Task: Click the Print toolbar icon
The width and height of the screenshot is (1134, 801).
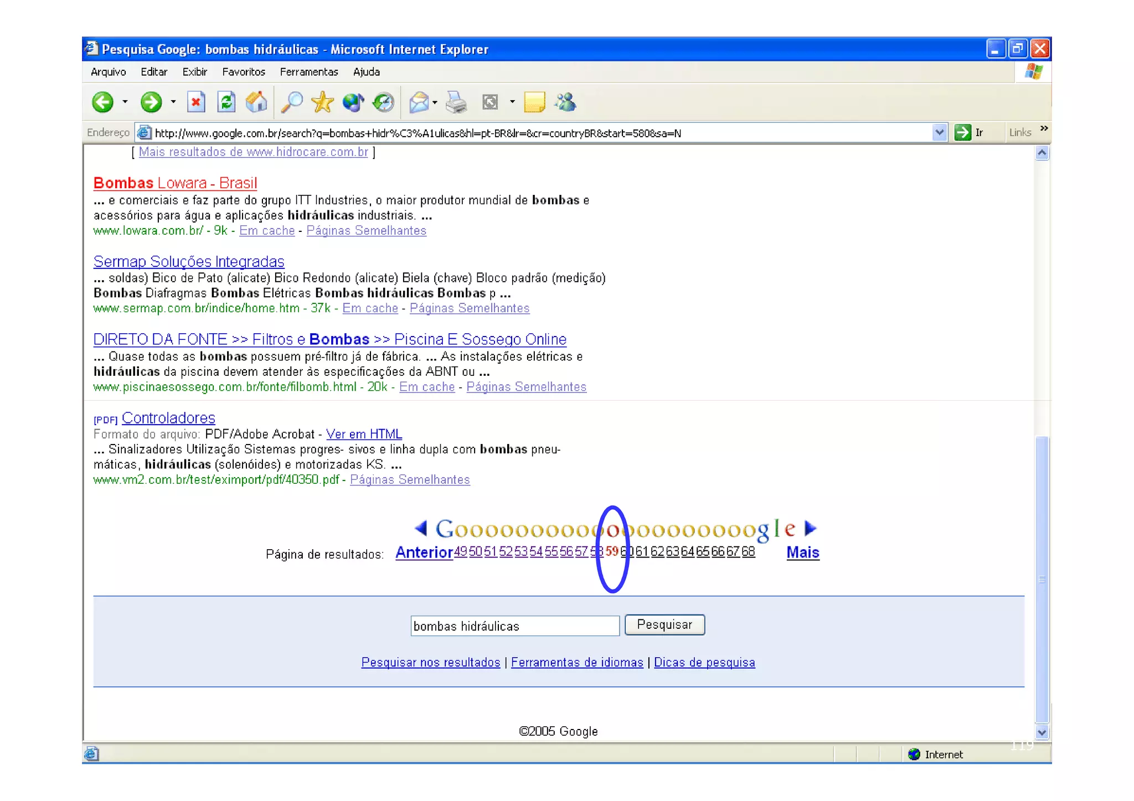Action: click(456, 102)
